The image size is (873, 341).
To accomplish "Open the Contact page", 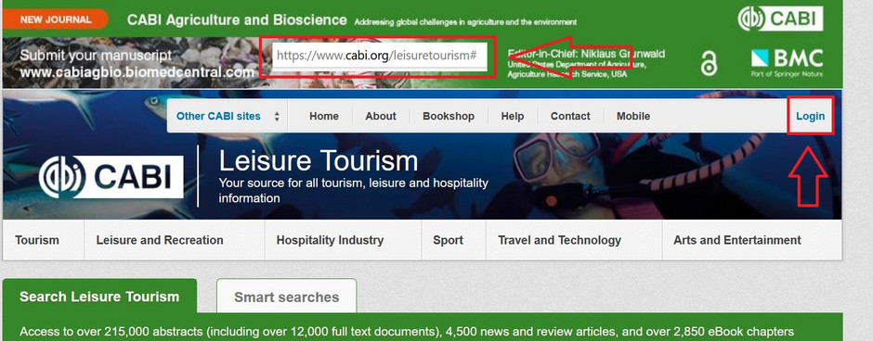I will [570, 116].
